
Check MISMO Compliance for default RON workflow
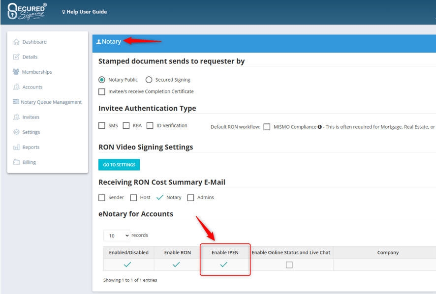(x=267, y=126)
